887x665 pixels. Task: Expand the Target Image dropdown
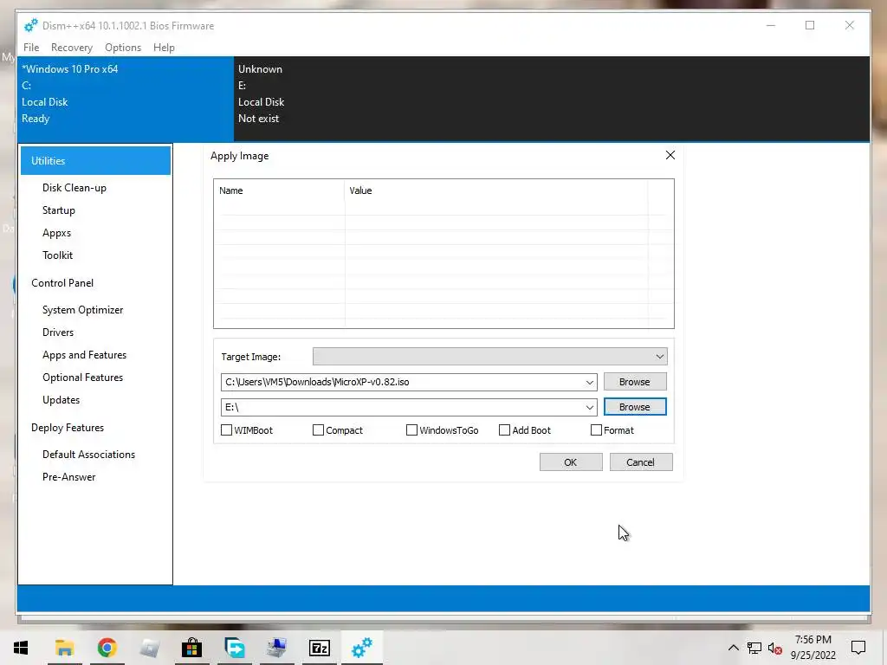point(659,357)
